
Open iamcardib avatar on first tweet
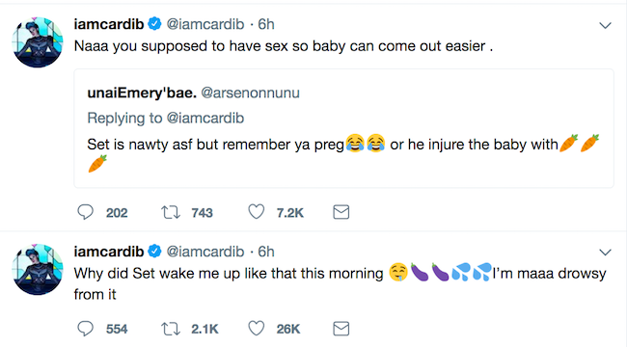(38, 42)
